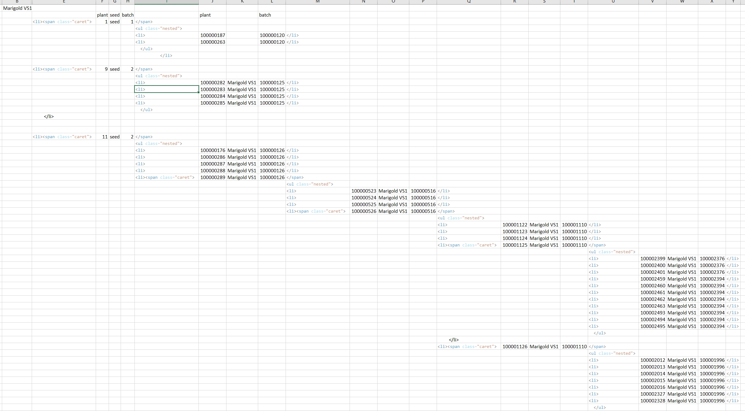Click the cell containing 100002495
This screenshot has width=745, height=411.
(653, 326)
